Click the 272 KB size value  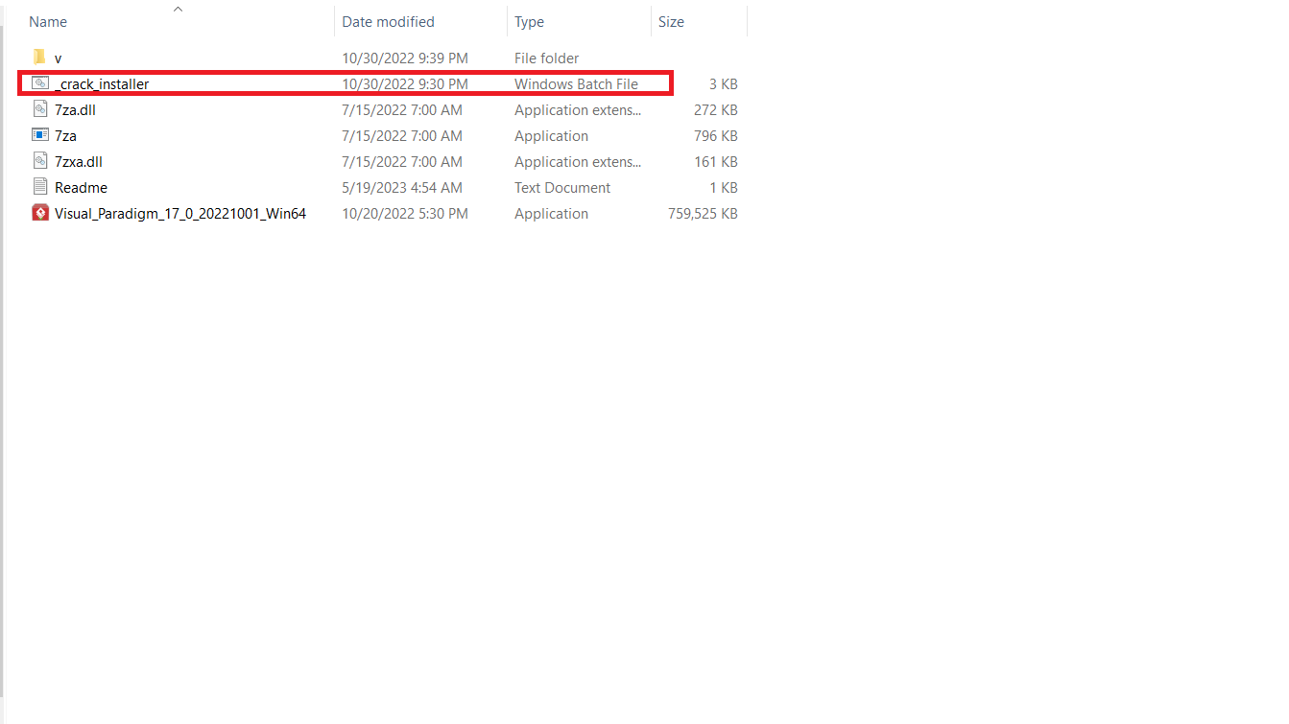[x=716, y=109]
